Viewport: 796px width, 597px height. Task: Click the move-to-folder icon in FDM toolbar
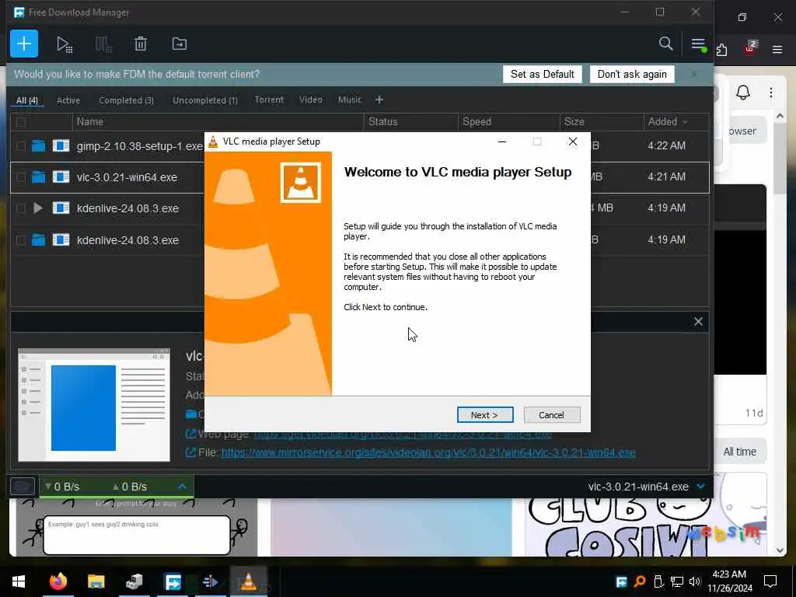[x=180, y=44]
